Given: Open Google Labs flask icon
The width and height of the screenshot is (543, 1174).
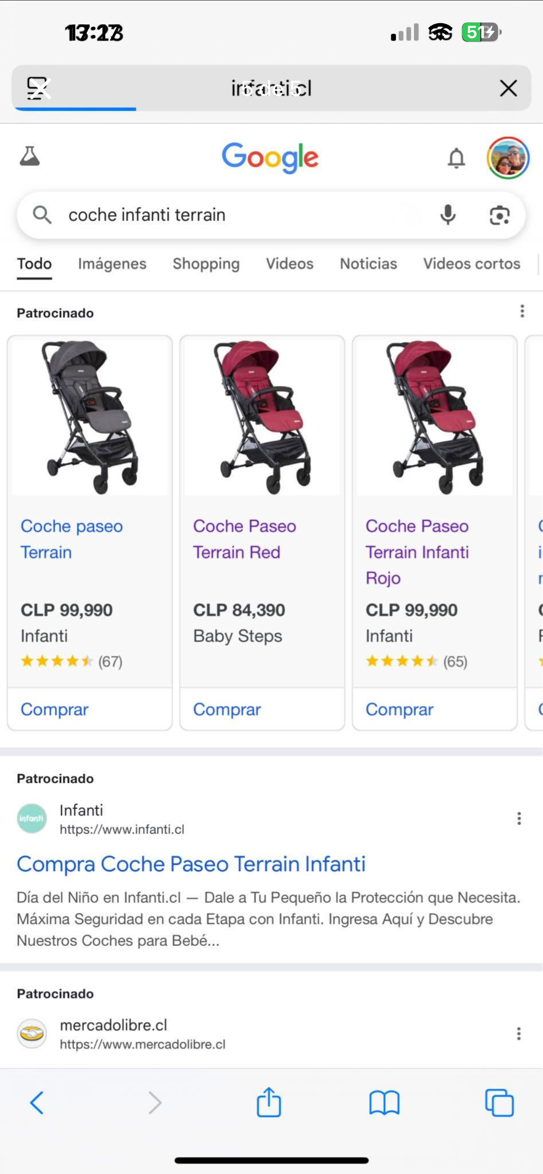Looking at the screenshot, I should click(30, 156).
